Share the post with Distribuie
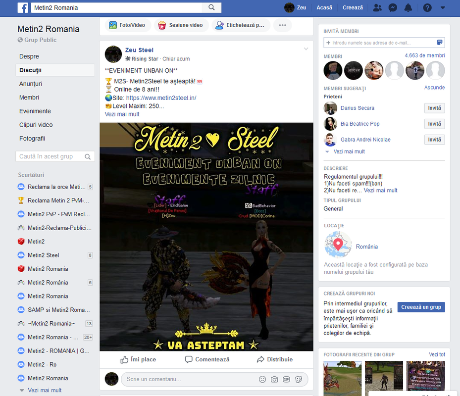 pos(275,359)
